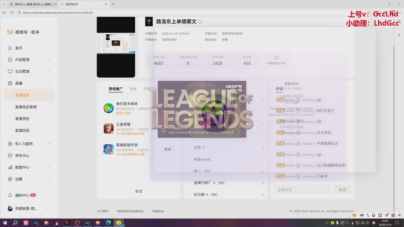This screenshot has height=227, width=404.
Task: Click the 英雄联盟手游 game icon
Action: click(109, 149)
